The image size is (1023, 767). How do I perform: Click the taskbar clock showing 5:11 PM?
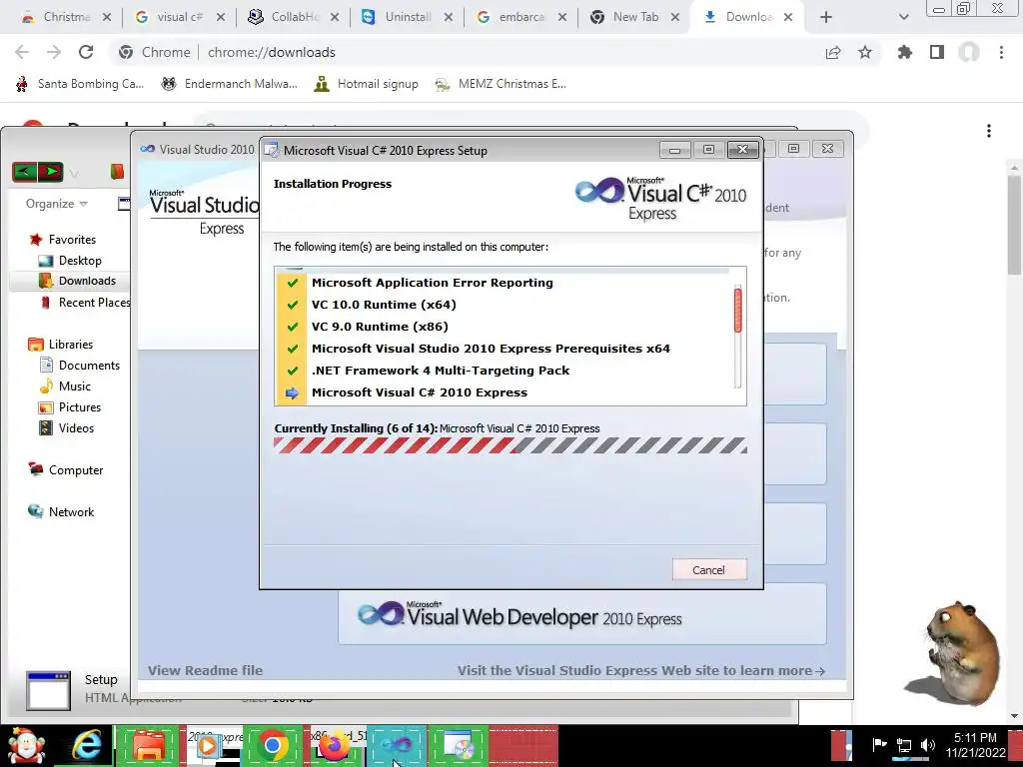tap(975, 745)
